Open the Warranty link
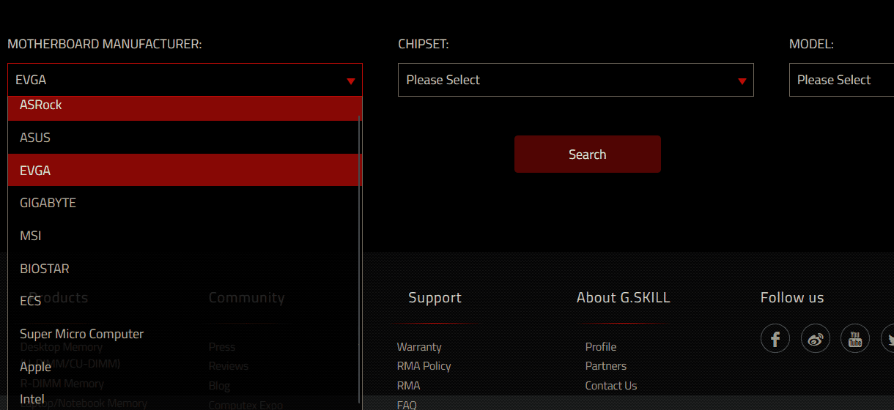This screenshot has height=410, width=894. (419, 347)
